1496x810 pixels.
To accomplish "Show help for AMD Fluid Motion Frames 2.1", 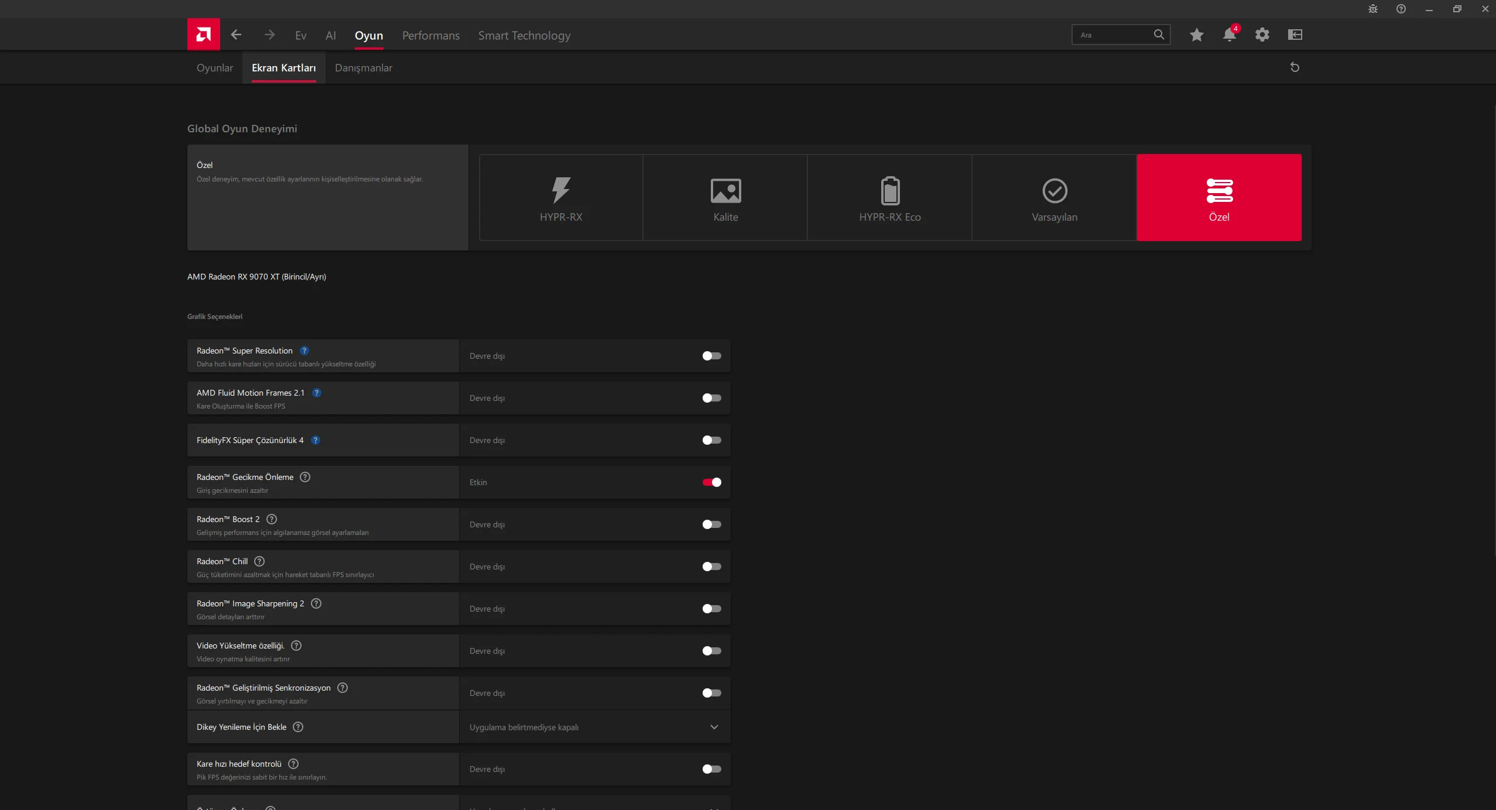I will tap(317, 393).
